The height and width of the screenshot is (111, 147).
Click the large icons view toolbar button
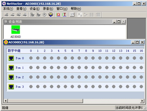80,15
